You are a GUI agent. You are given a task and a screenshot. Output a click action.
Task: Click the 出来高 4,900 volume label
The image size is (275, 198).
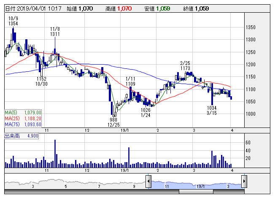pyautogui.click(x=22, y=136)
